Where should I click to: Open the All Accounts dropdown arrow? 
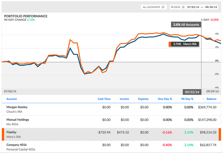coord(163,7)
